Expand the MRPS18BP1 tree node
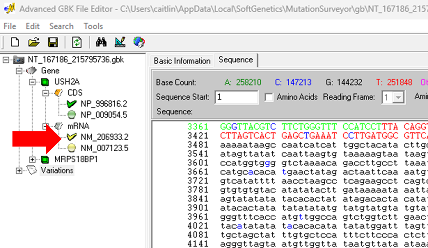 click(x=32, y=160)
